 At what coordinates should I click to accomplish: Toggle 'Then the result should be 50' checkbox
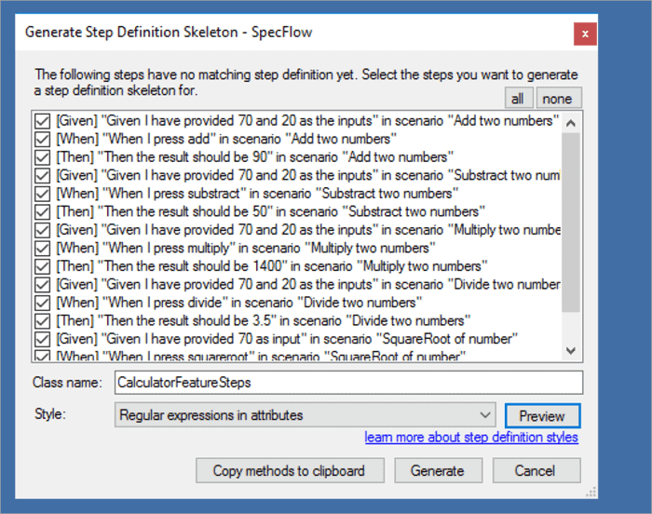coord(43,212)
